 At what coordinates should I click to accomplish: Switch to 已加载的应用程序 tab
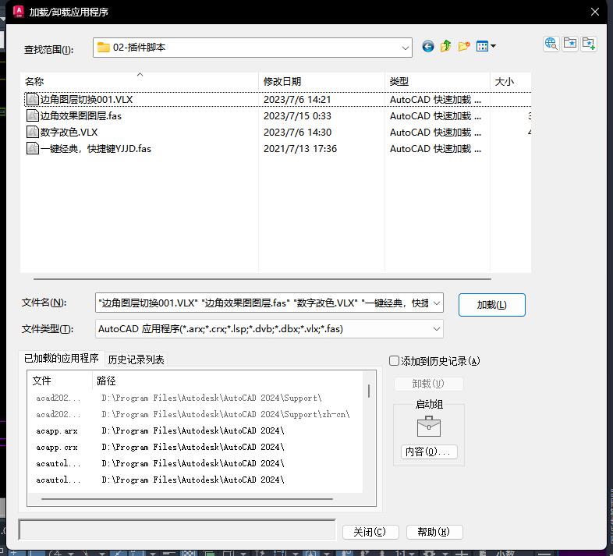pos(62,359)
